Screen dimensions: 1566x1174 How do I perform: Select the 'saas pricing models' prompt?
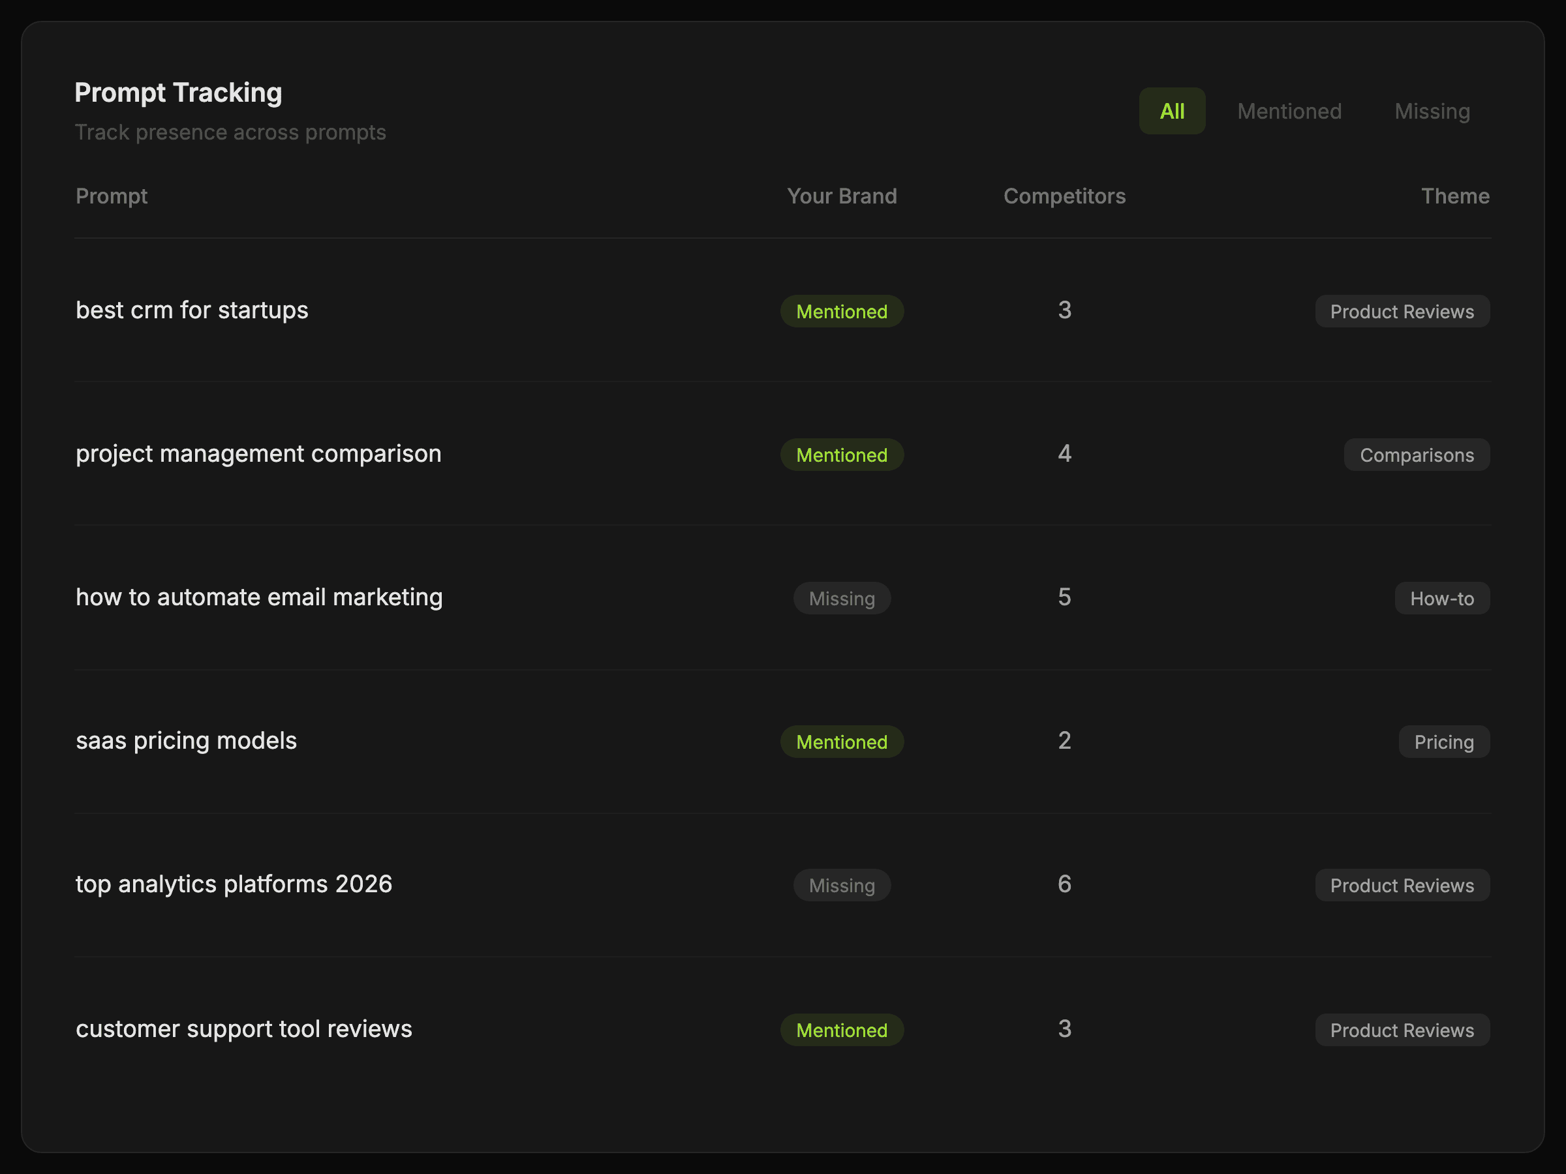click(x=186, y=740)
